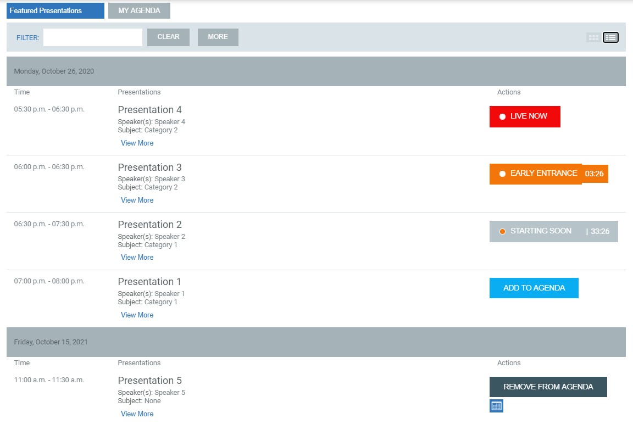Image resolution: width=633 pixels, height=424 pixels.
Task: View More details for Presentation 4
Action: coord(137,143)
